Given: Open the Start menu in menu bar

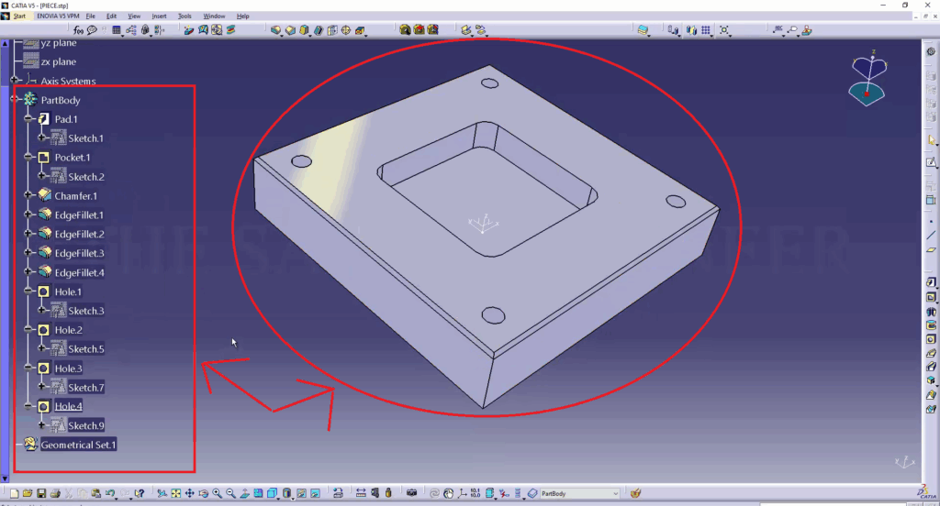Looking at the screenshot, I should [x=18, y=16].
